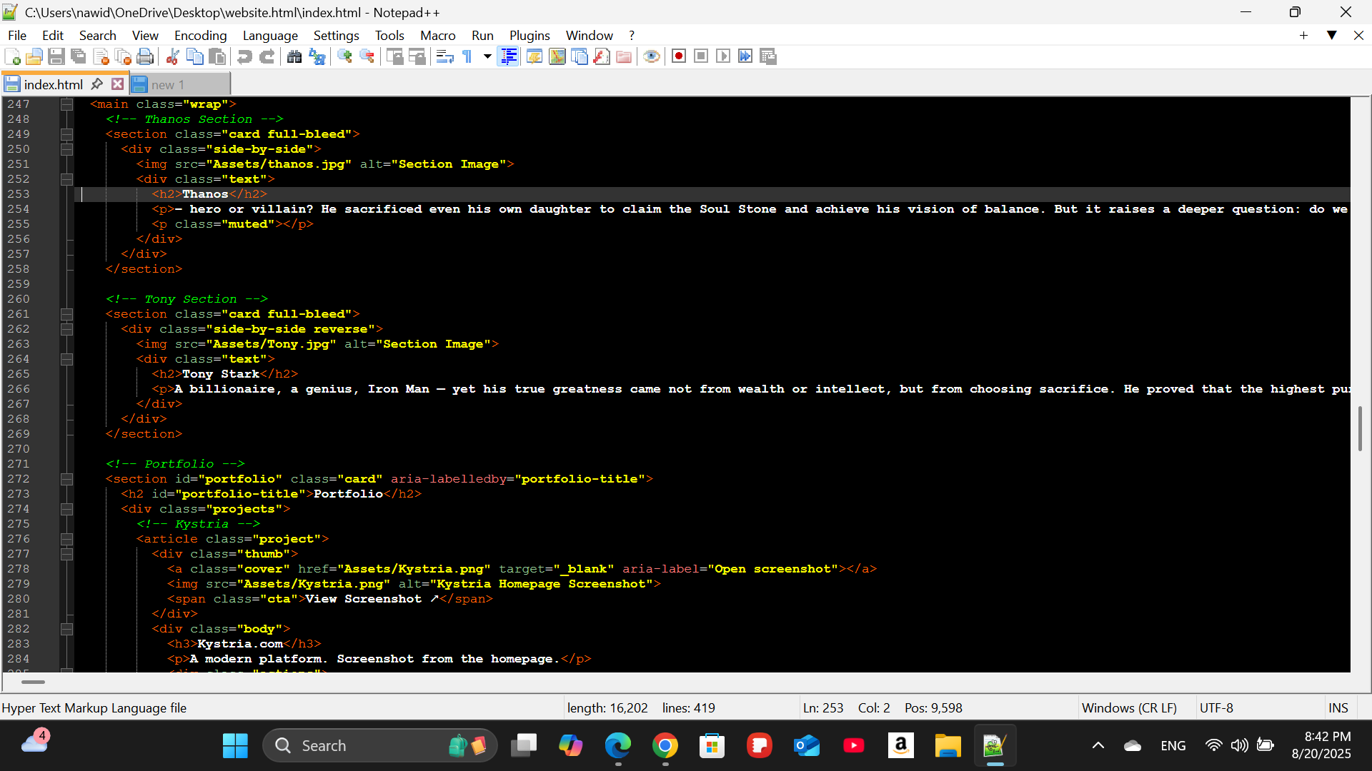Toggle the Monitoring eye icon
The image size is (1372, 771).
pos(651,56)
